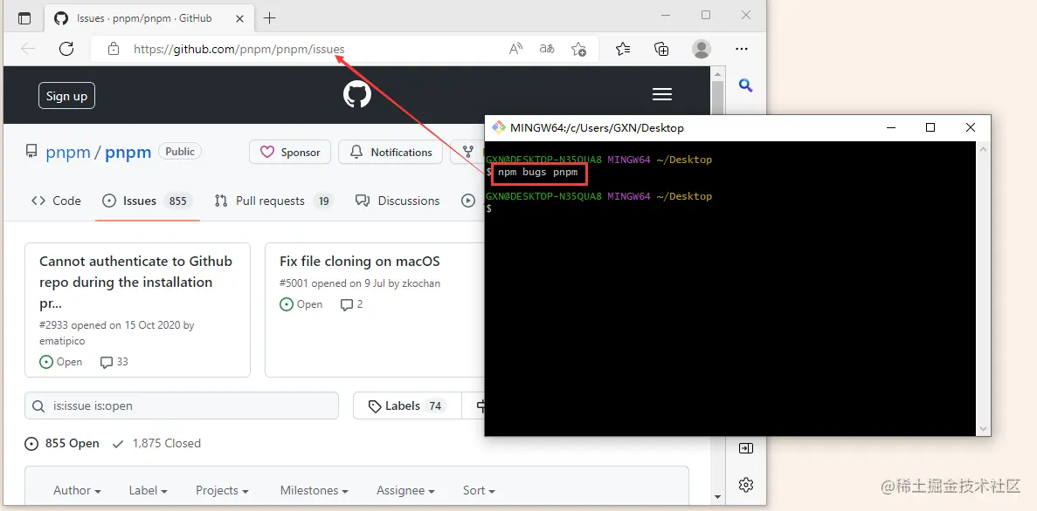Click the browser address bar URL
The width and height of the screenshot is (1037, 511).
(x=239, y=49)
